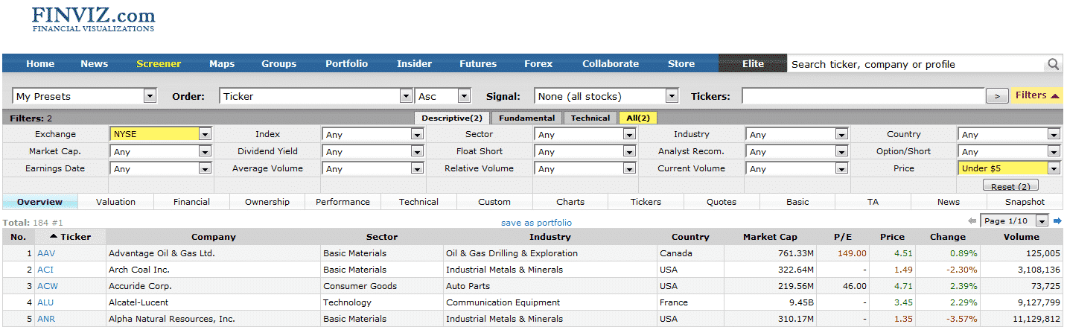
Task: Open the Relative Volume filter dropdown
Action: click(585, 169)
